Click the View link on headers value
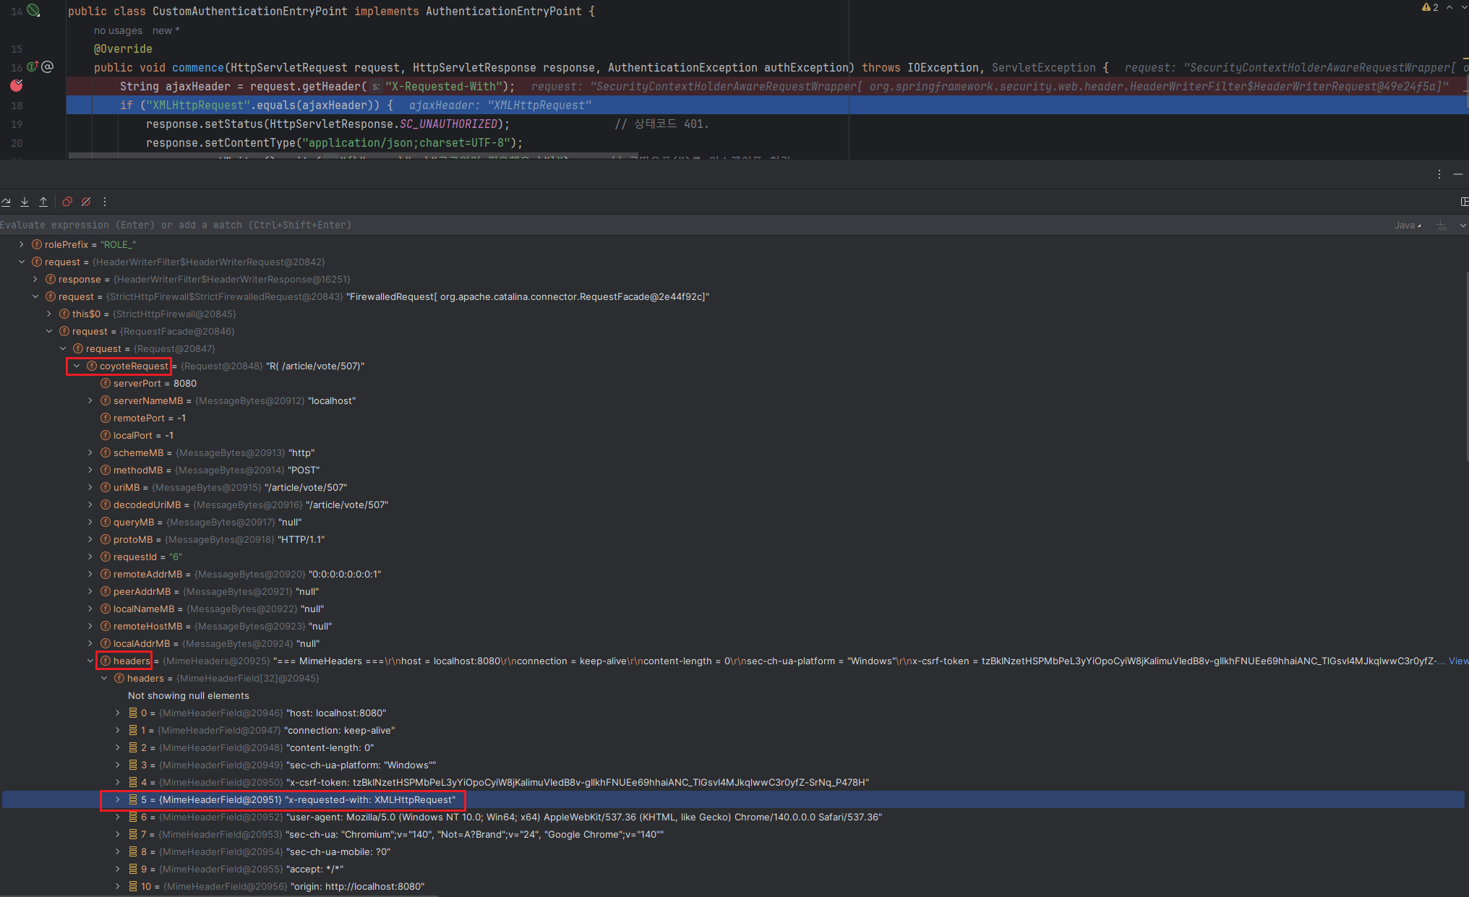The width and height of the screenshot is (1469, 897). coord(1458,661)
